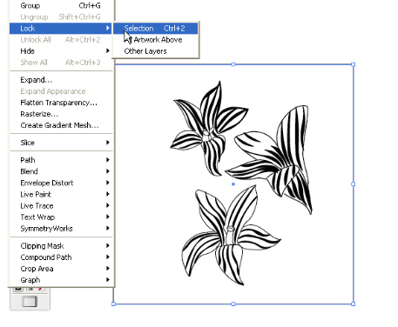Viewport: 398px width, 327px height.
Task: Select the Color fill mode button
Action: click(x=18, y=289)
